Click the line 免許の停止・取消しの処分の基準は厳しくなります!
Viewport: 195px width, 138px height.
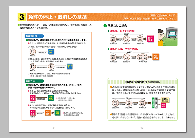tap(149, 18)
